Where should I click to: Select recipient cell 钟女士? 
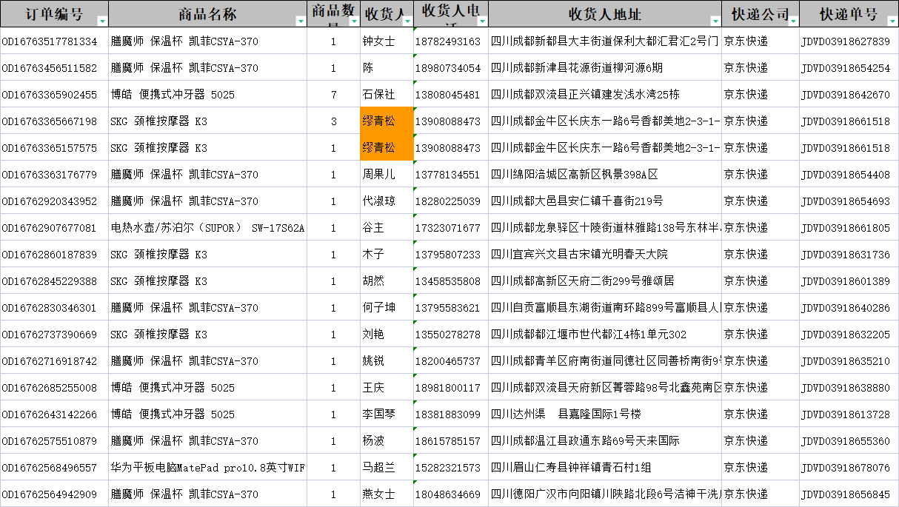[x=387, y=41]
